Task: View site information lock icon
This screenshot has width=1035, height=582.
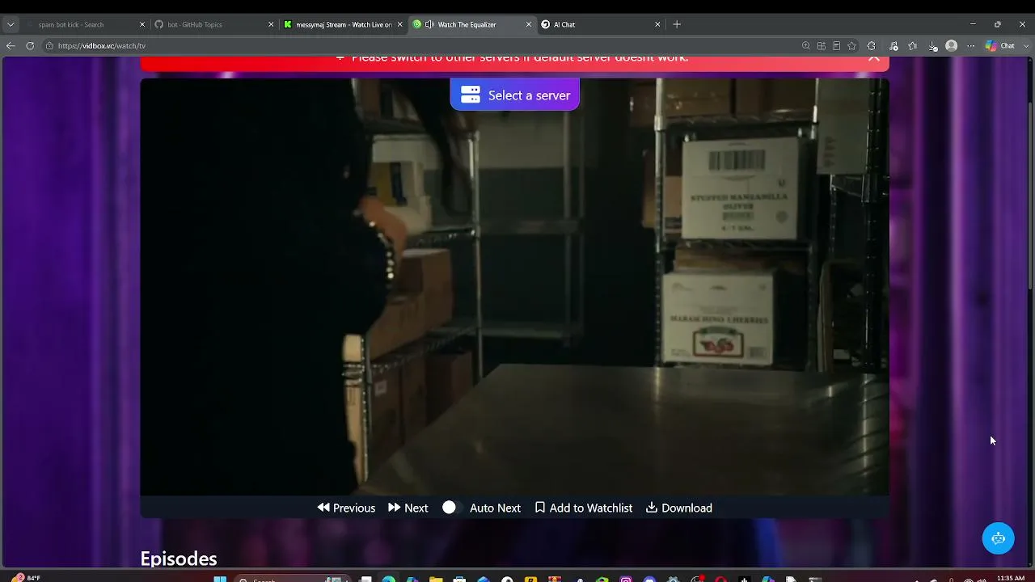Action: 49,46
